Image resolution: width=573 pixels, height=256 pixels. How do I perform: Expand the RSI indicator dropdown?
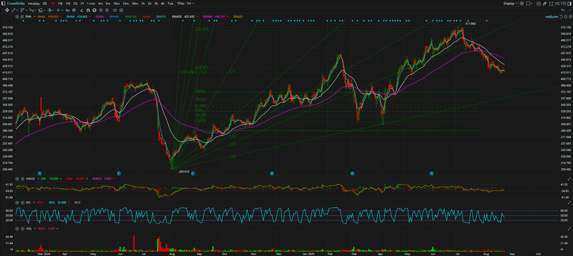[34, 203]
